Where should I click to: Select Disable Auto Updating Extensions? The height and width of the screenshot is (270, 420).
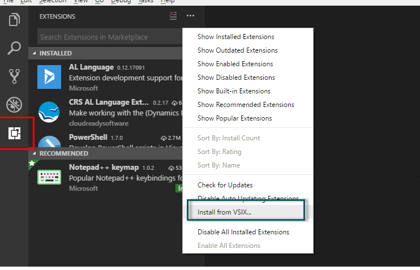click(x=248, y=198)
